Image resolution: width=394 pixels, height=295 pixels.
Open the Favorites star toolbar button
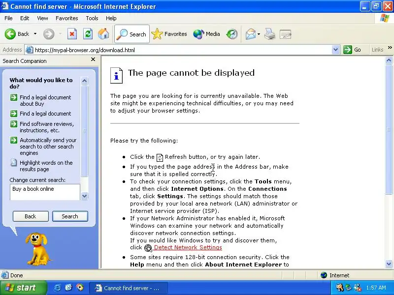pyautogui.click(x=169, y=34)
